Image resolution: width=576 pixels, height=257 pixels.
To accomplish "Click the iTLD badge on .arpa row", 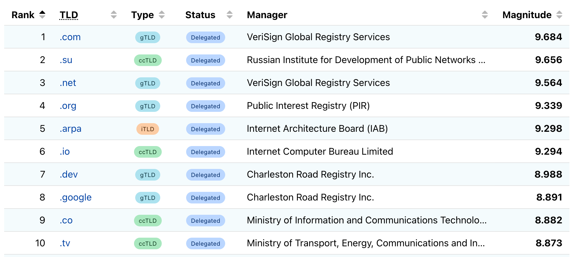I will (x=148, y=129).
